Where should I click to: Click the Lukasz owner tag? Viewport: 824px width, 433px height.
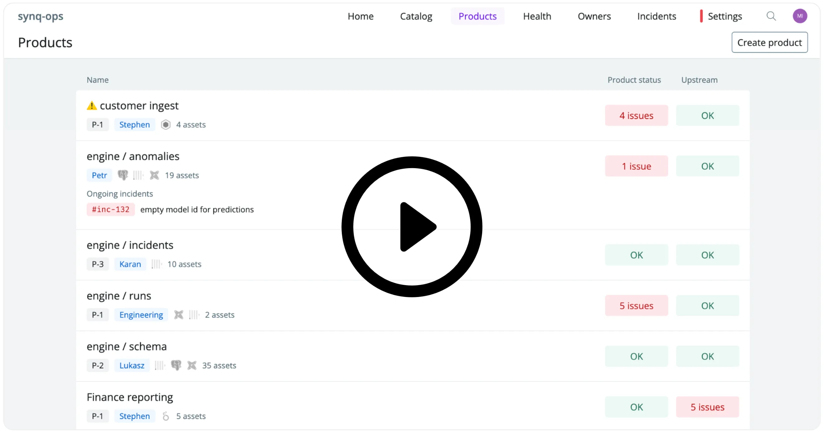click(132, 365)
